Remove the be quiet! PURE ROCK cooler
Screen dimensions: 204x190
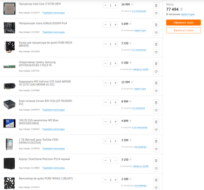pyautogui.click(x=156, y=45)
